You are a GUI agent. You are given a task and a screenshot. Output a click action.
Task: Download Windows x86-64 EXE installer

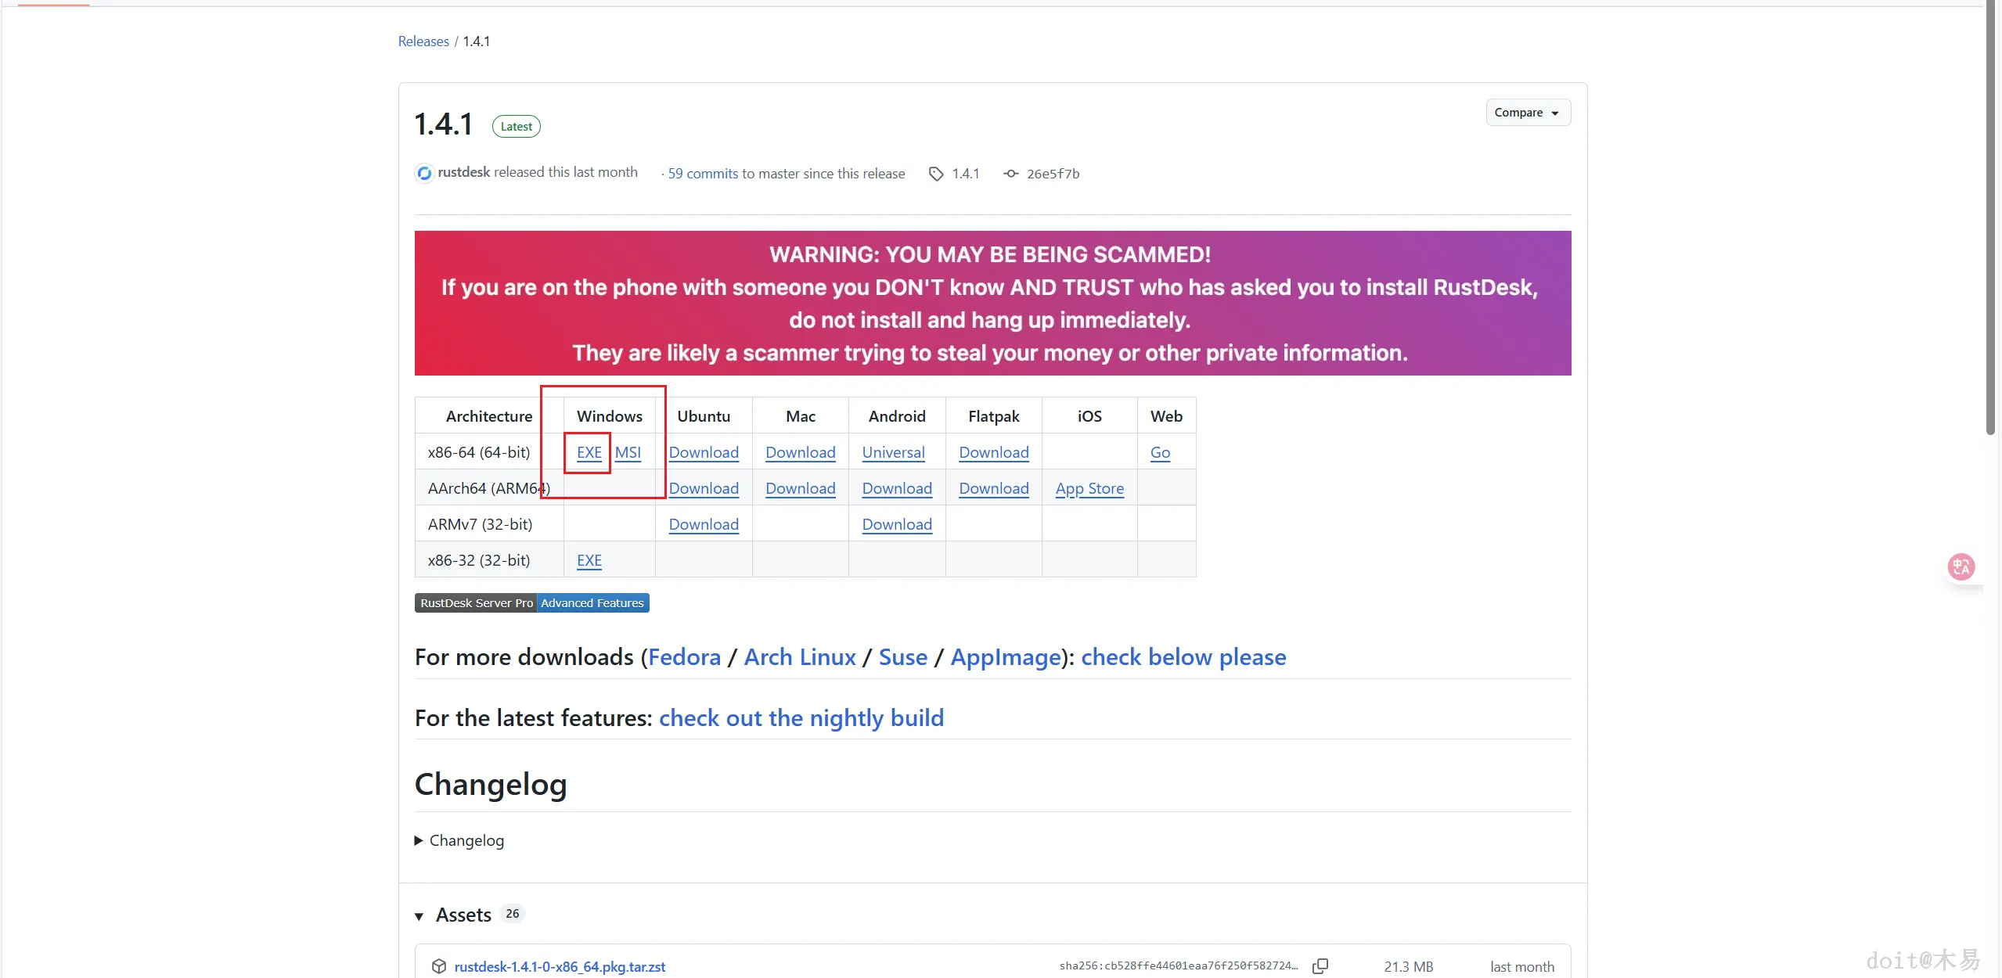589,452
